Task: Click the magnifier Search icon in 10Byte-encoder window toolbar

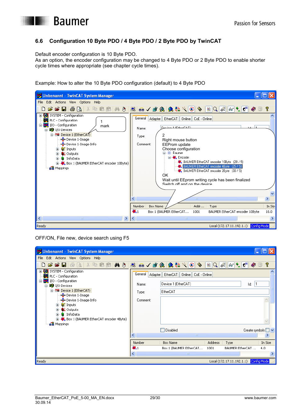Action: click(x=215, y=109)
